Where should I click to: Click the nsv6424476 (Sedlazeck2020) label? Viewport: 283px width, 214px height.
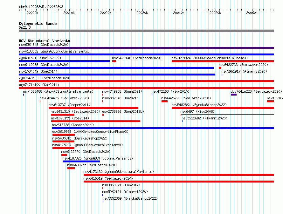click(64, 98)
